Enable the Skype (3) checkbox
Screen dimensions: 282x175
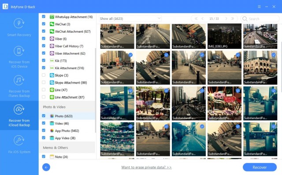(x=44, y=75)
